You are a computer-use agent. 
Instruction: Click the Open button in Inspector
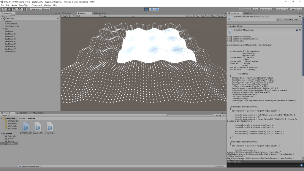279,20
